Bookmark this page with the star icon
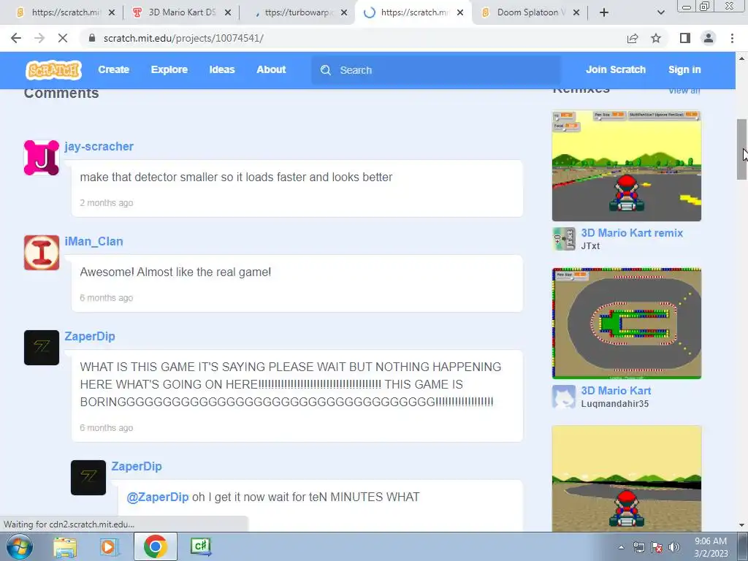The width and height of the screenshot is (748, 561). (x=656, y=38)
